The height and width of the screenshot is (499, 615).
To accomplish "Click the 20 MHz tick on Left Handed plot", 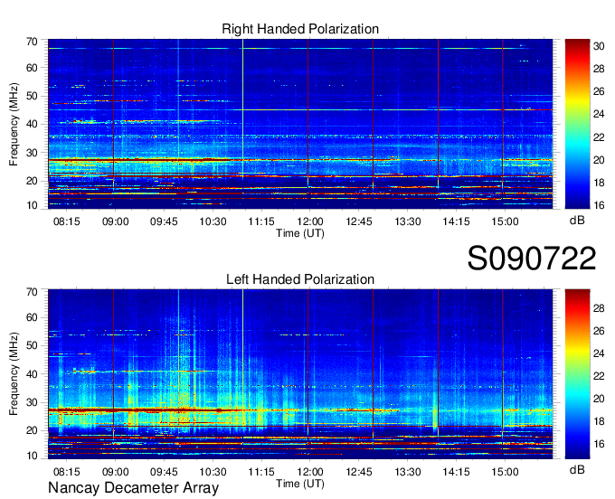I will pyautogui.click(x=32, y=431).
